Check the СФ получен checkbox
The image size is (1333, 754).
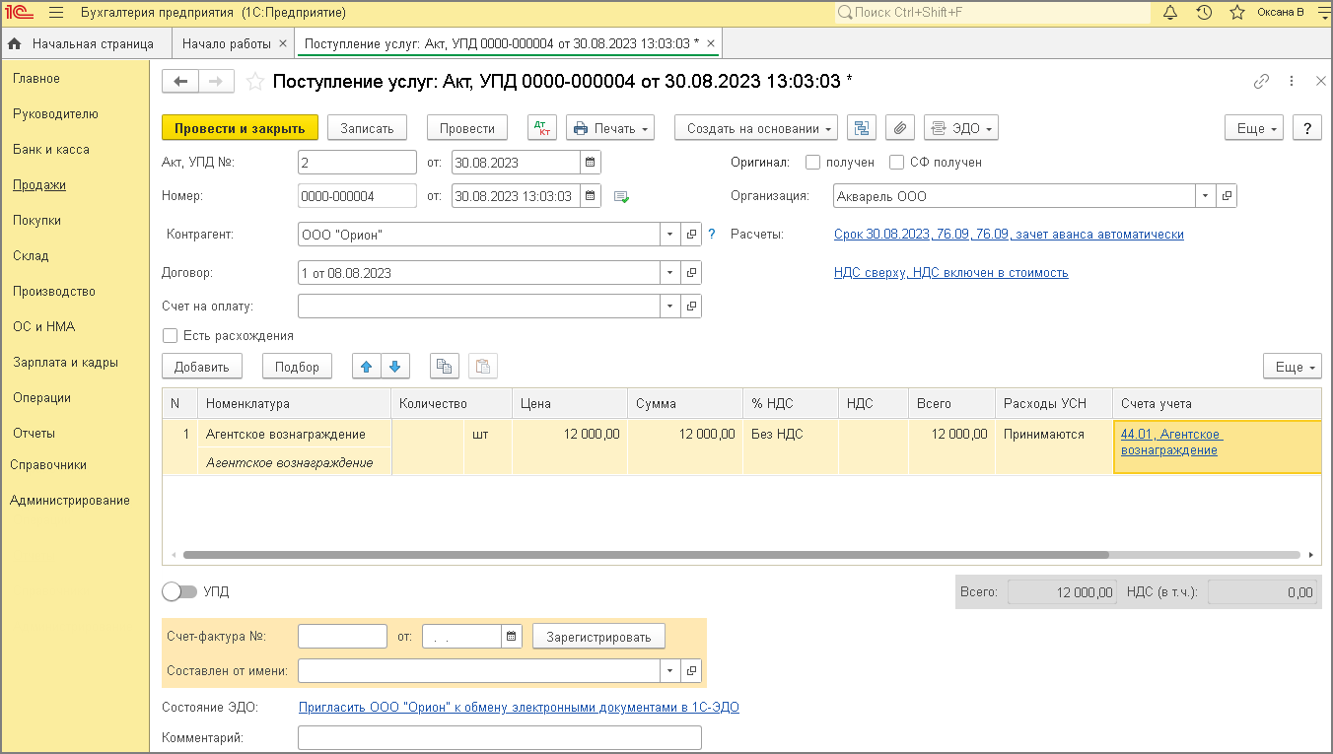click(x=896, y=163)
